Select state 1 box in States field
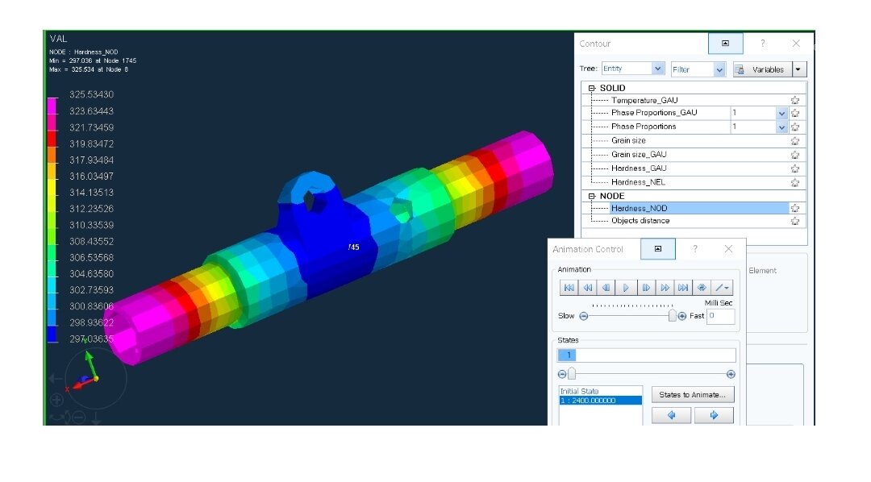This screenshot has height=482, width=871. click(x=568, y=355)
